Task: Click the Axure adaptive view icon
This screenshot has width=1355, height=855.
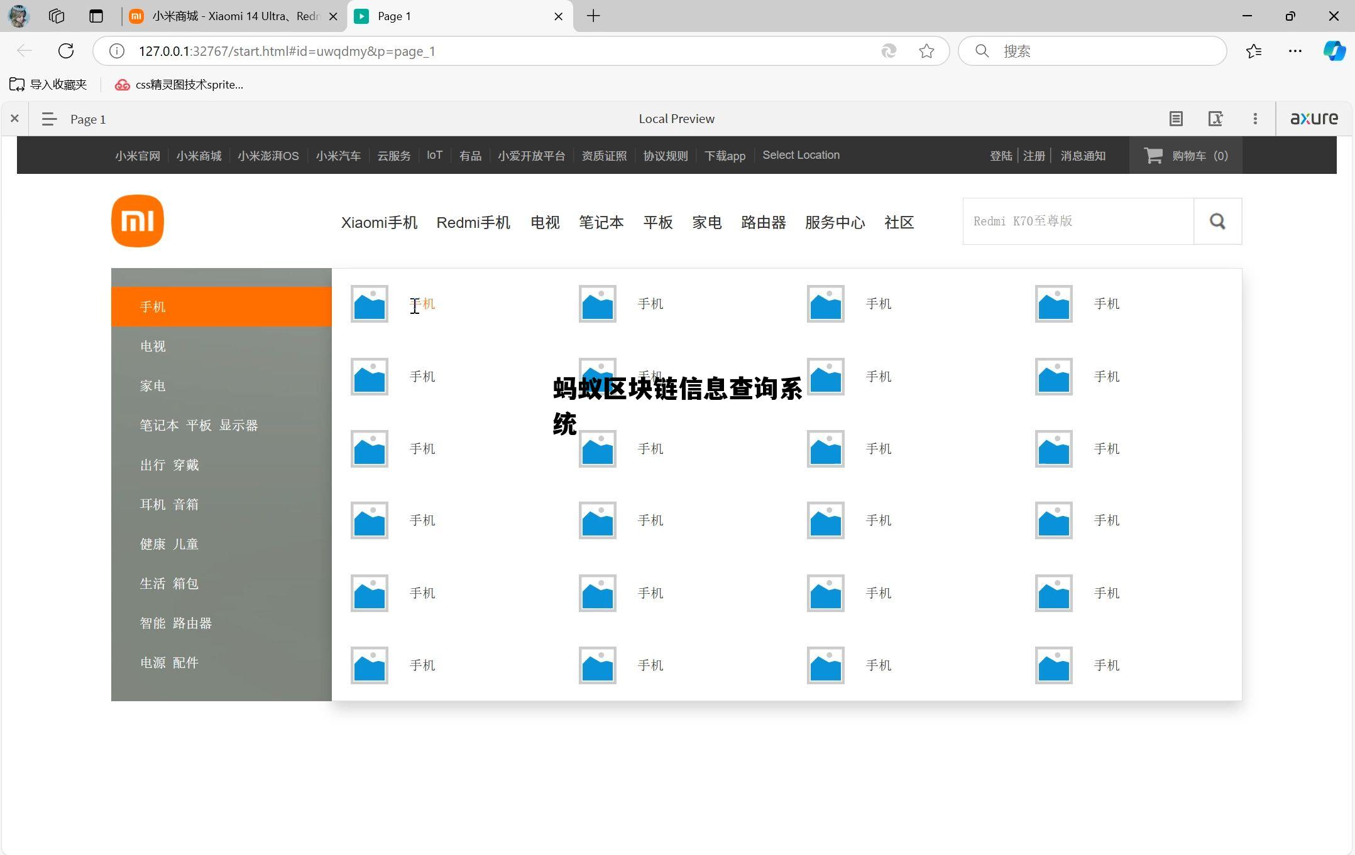Action: click(x=1215, y=119)
